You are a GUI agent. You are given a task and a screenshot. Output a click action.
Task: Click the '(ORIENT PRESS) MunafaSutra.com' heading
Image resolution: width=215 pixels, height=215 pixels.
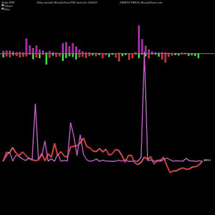coord(141,3)
